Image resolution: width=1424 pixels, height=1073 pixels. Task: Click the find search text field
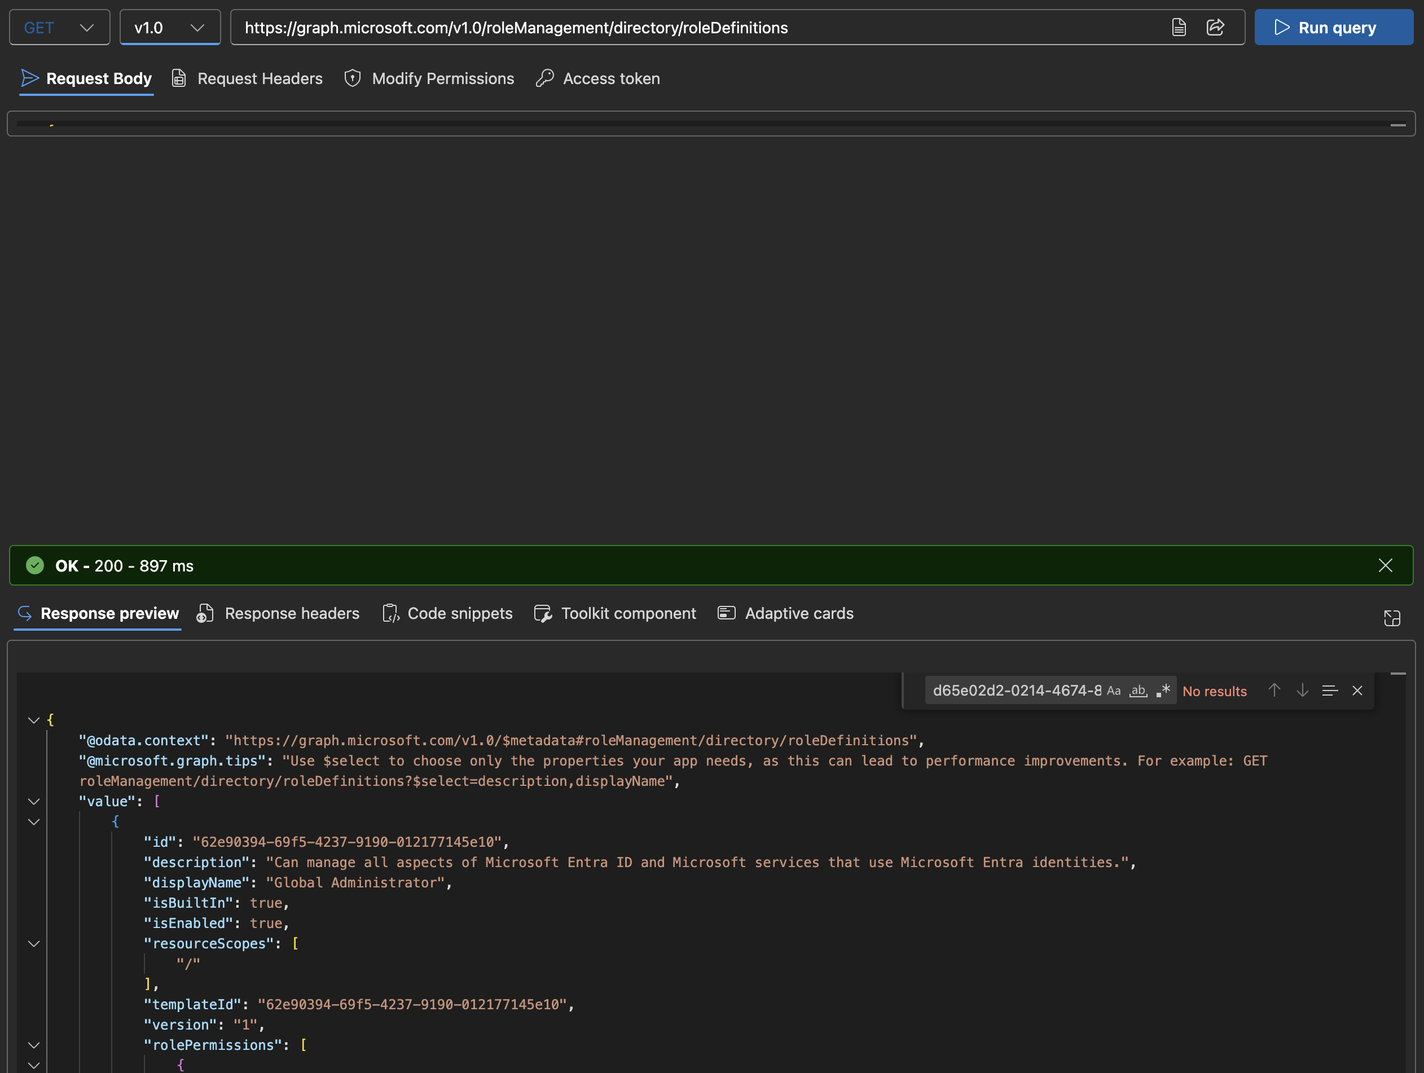coord(1017,691)
